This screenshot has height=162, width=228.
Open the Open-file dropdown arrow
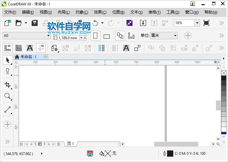tap(26, 23)
